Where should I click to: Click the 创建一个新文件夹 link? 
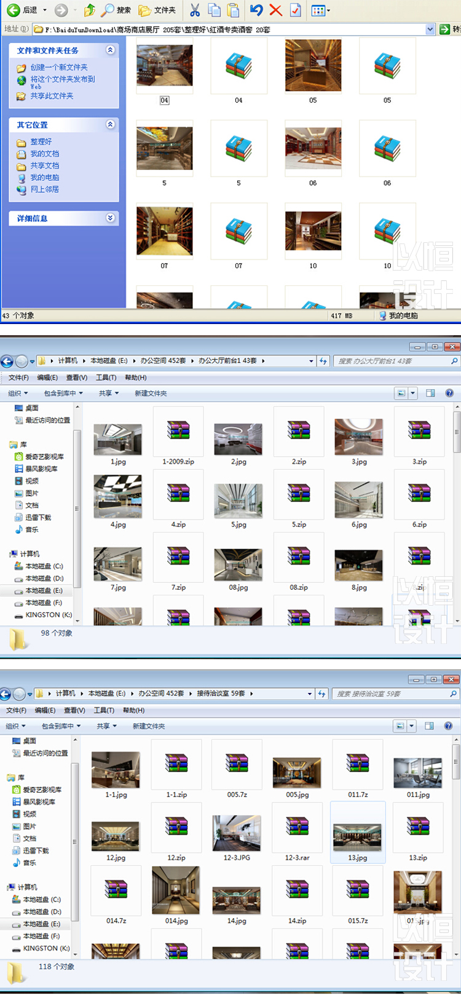(59, 67)
